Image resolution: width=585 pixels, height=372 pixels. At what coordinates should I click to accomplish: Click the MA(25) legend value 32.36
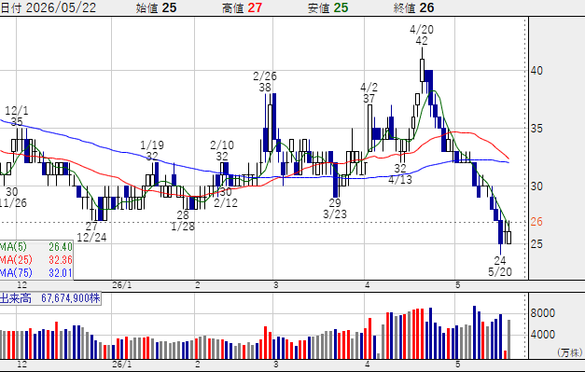coord(61,260)
